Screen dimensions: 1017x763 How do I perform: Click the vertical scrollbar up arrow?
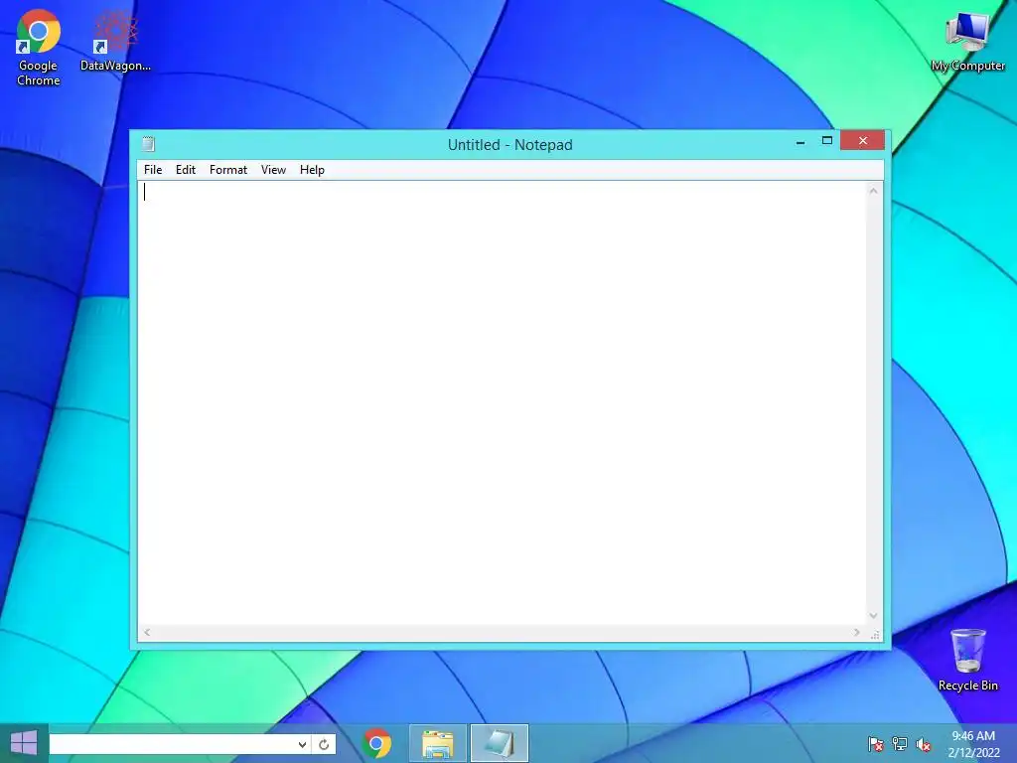(x=874, y=191)
